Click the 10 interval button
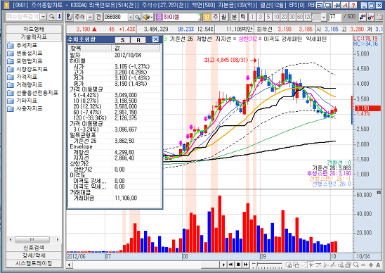This screenshot has height=273, width=385. pyautogui.click(x=276, y=17)
